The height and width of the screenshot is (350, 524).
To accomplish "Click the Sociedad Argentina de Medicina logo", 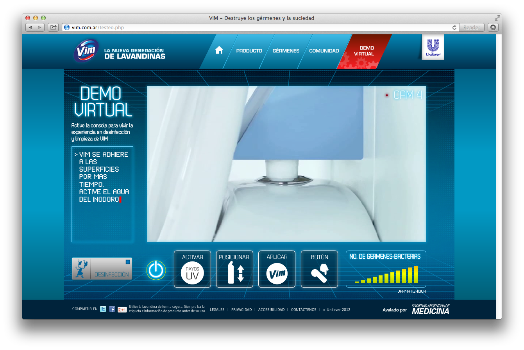I will click(x=431, y=309).
